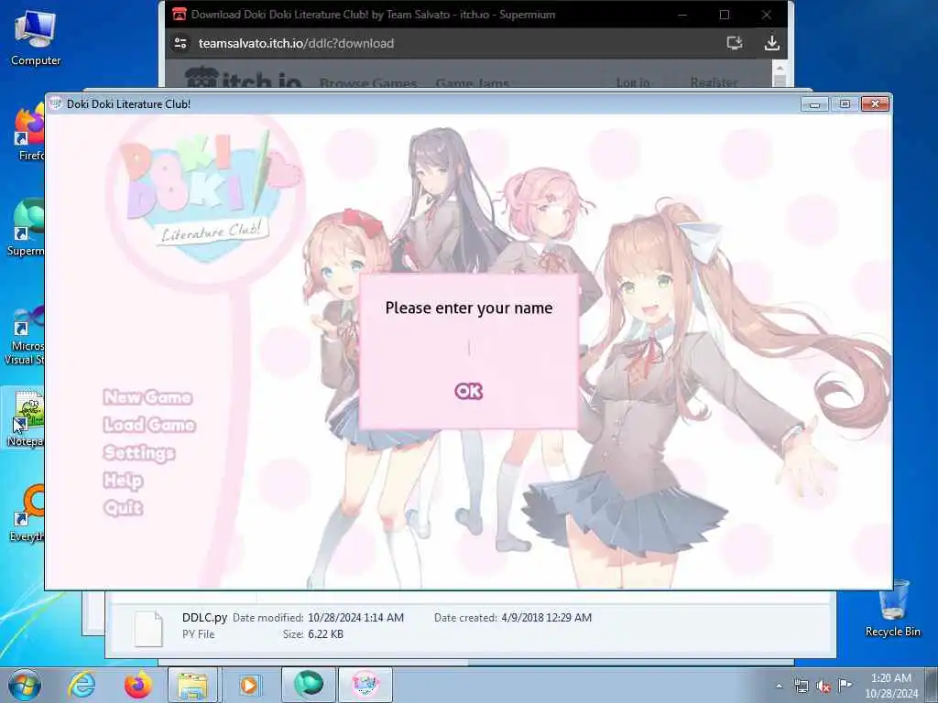Switch to Supermium browser in the taskbar
Image resolution: width=938 pixels, height=703 pixels.
[x=308, y=685]
